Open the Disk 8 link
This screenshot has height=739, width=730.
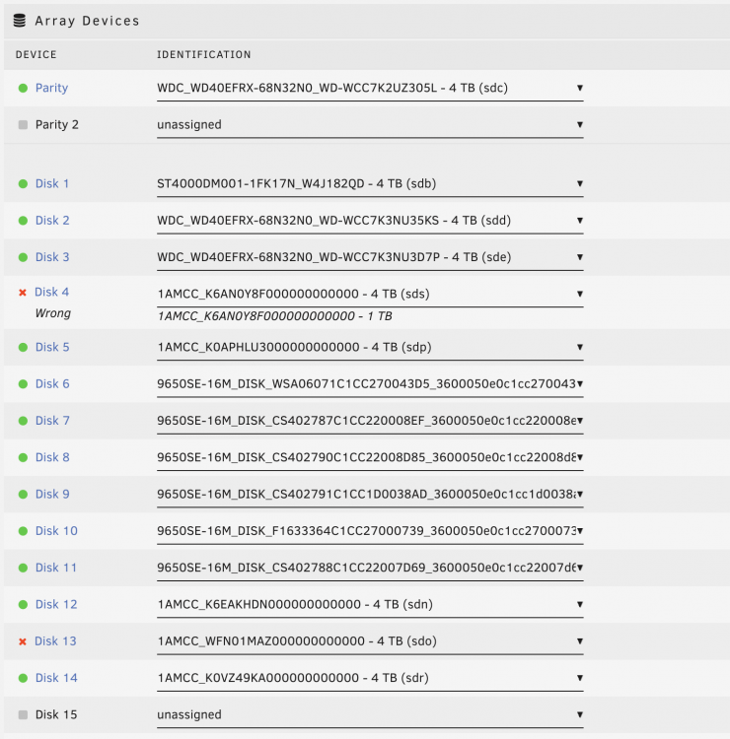coord(52,457)
